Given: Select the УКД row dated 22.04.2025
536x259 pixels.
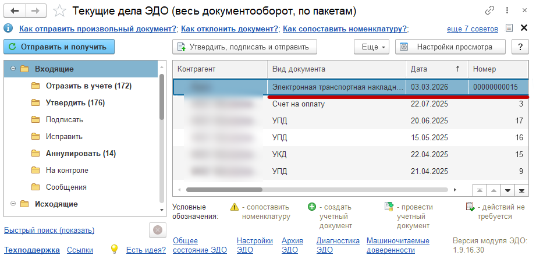Looking at the screenshot, I should [350, 154].
